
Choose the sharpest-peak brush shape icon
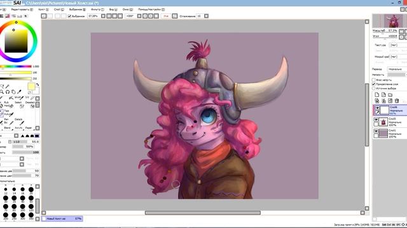23,136
